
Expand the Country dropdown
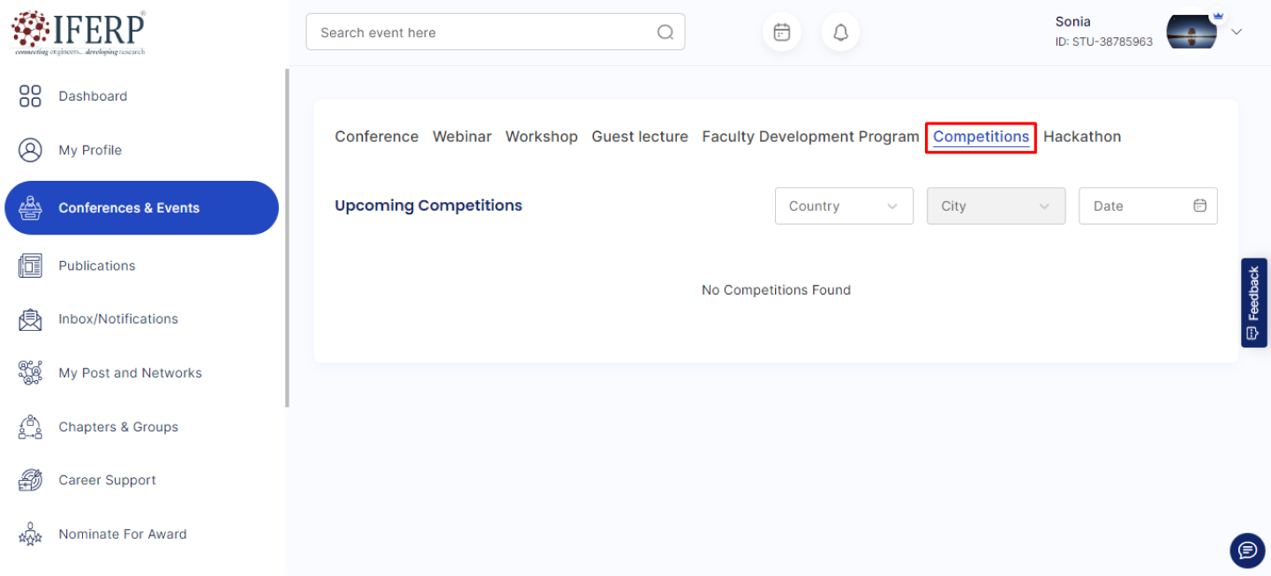point(843,206)
